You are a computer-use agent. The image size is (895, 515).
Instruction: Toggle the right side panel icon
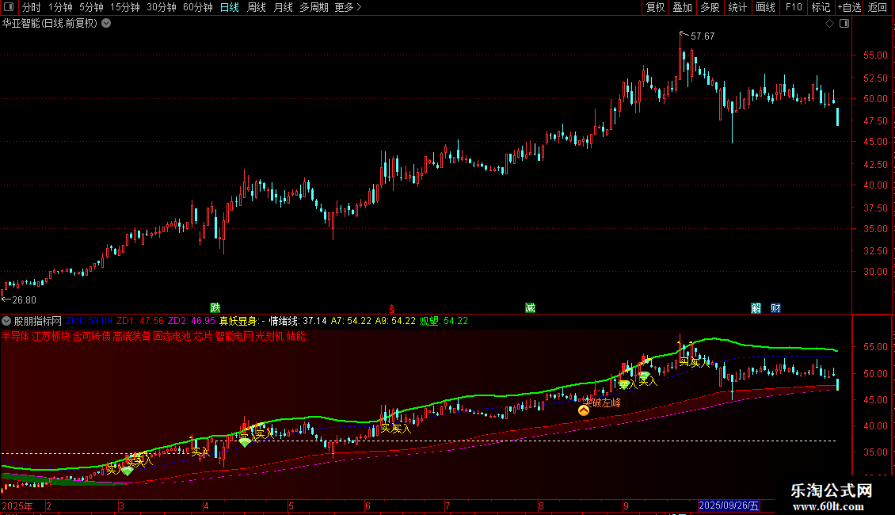click(844, 23)
